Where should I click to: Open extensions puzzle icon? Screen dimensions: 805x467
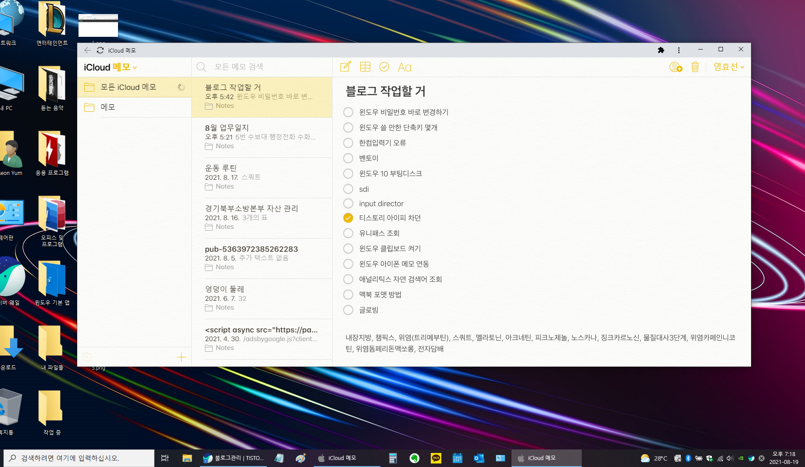pyautogui.click(x=661, y=50)
